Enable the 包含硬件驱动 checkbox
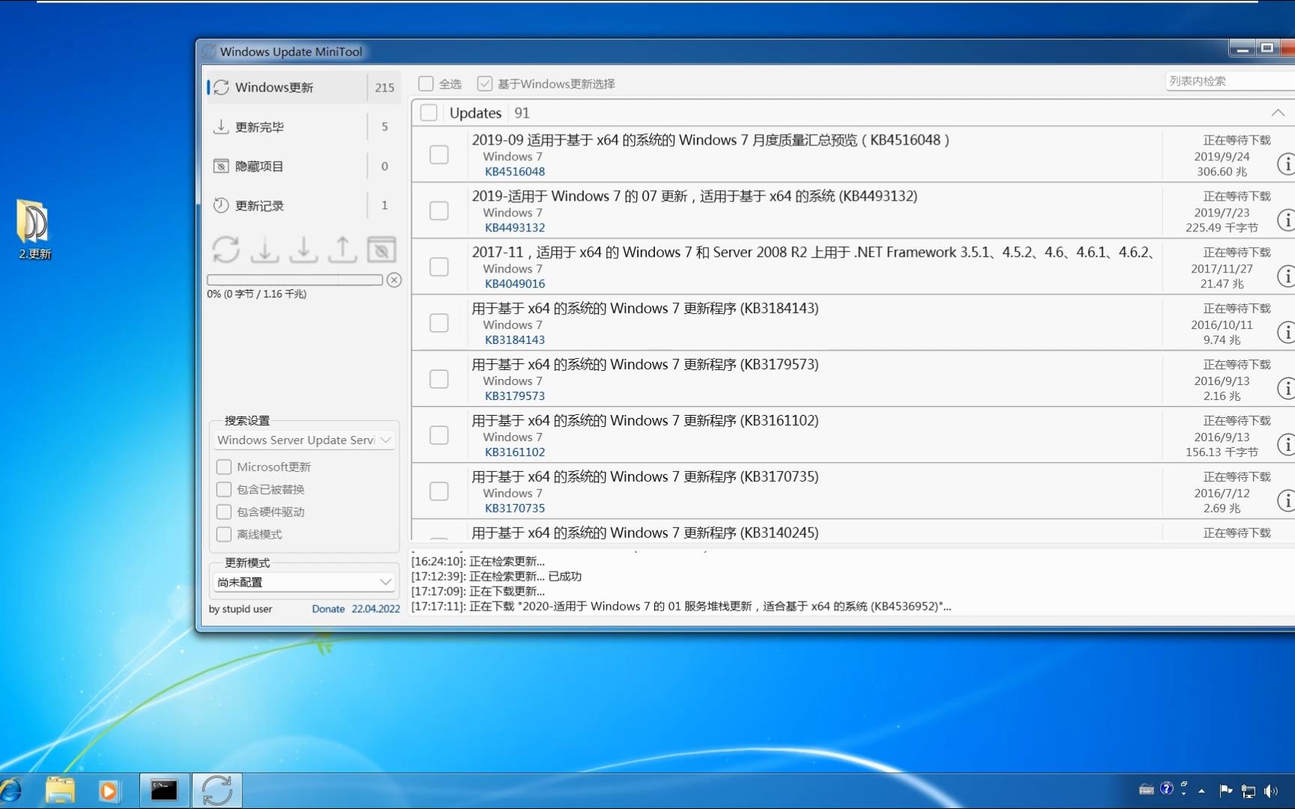The width and height of the screenshot is (1295, 809). [223, 512]
